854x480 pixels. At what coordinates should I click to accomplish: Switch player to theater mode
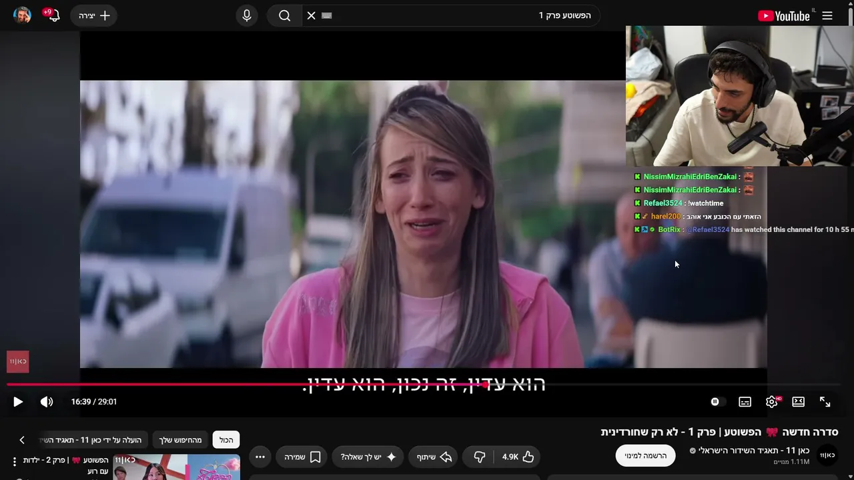coord(798,401)
